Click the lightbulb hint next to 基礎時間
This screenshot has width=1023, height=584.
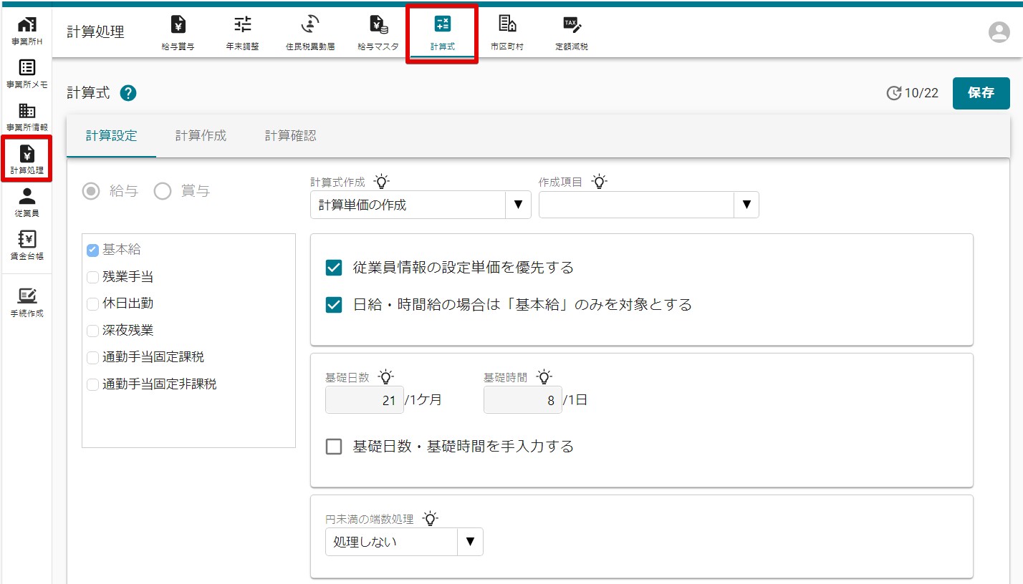[x=544, y=377]
